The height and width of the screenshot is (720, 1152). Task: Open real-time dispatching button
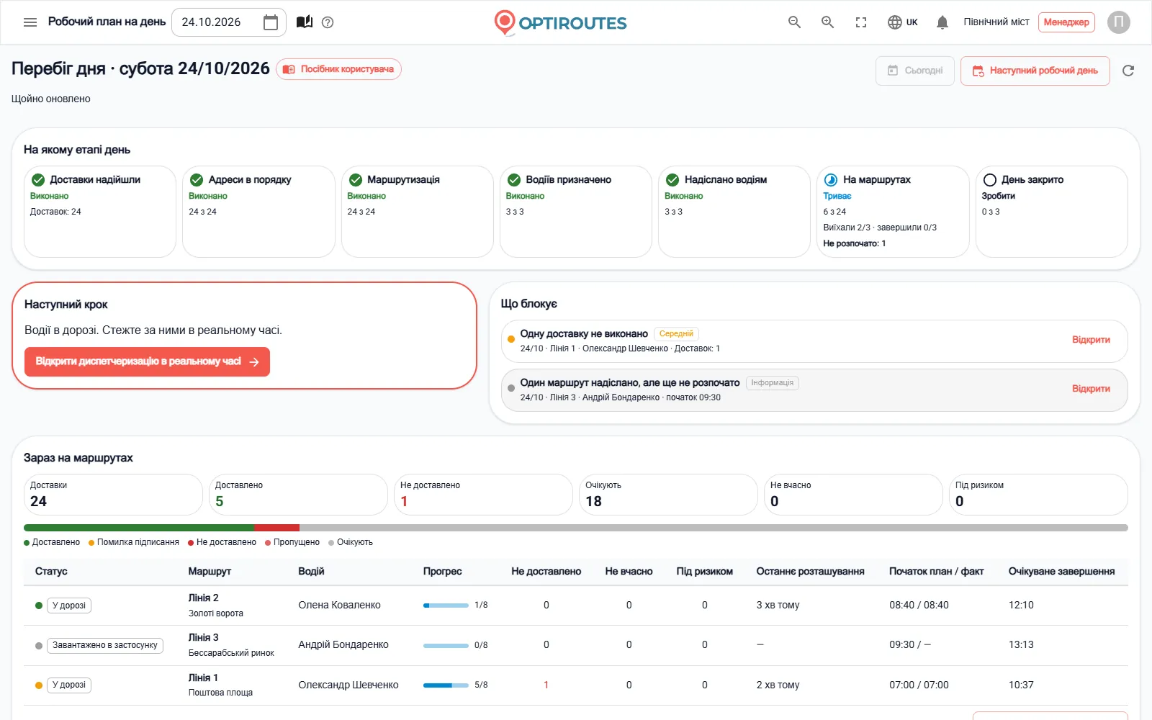tap(147, 361)
